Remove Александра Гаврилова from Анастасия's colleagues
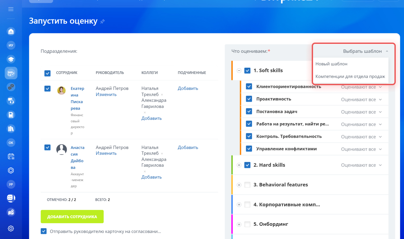Screen dimensions: 404x239 pyautogui.click(x=145, y=171)
